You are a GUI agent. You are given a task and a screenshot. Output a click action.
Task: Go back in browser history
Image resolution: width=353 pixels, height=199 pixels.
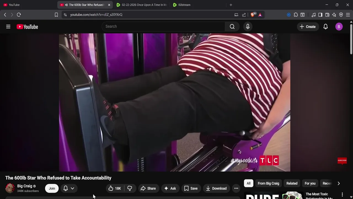click(x=5, y=15)
